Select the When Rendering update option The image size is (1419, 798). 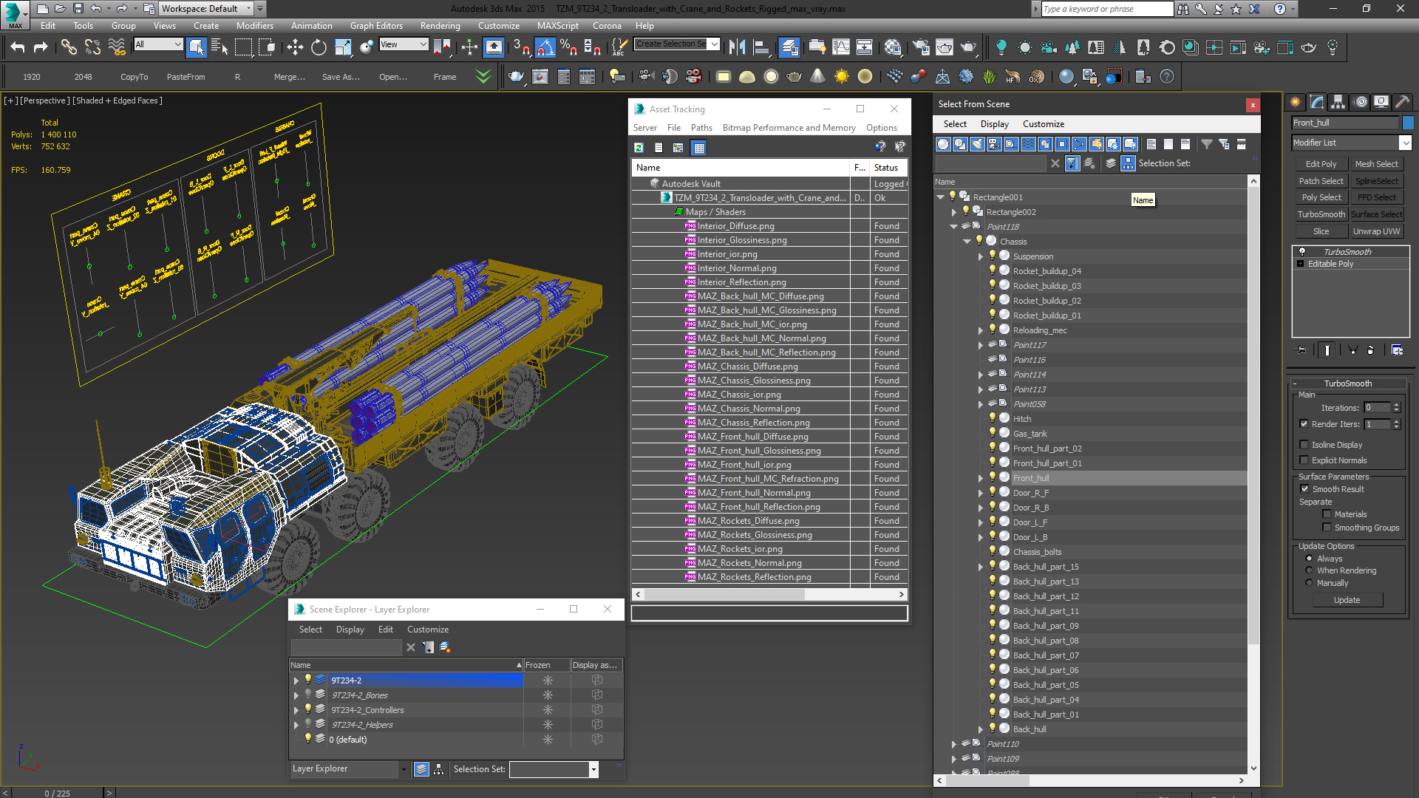1310,570
